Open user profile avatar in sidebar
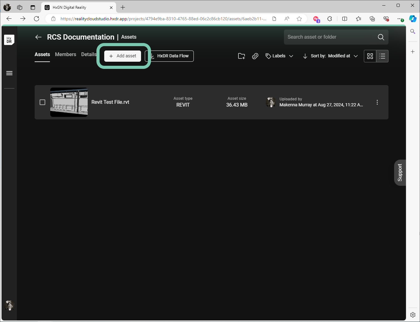420x322 pixels. pyautogui.click(x=9, y=305)
